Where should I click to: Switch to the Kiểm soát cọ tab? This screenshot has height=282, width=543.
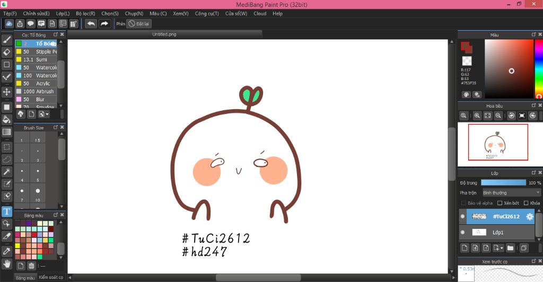51,277
